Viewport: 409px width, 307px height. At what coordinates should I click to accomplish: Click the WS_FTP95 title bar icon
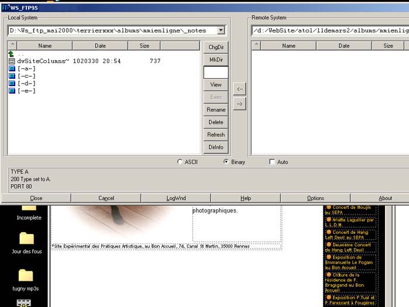pyautogui.click(x=6, y=8)
